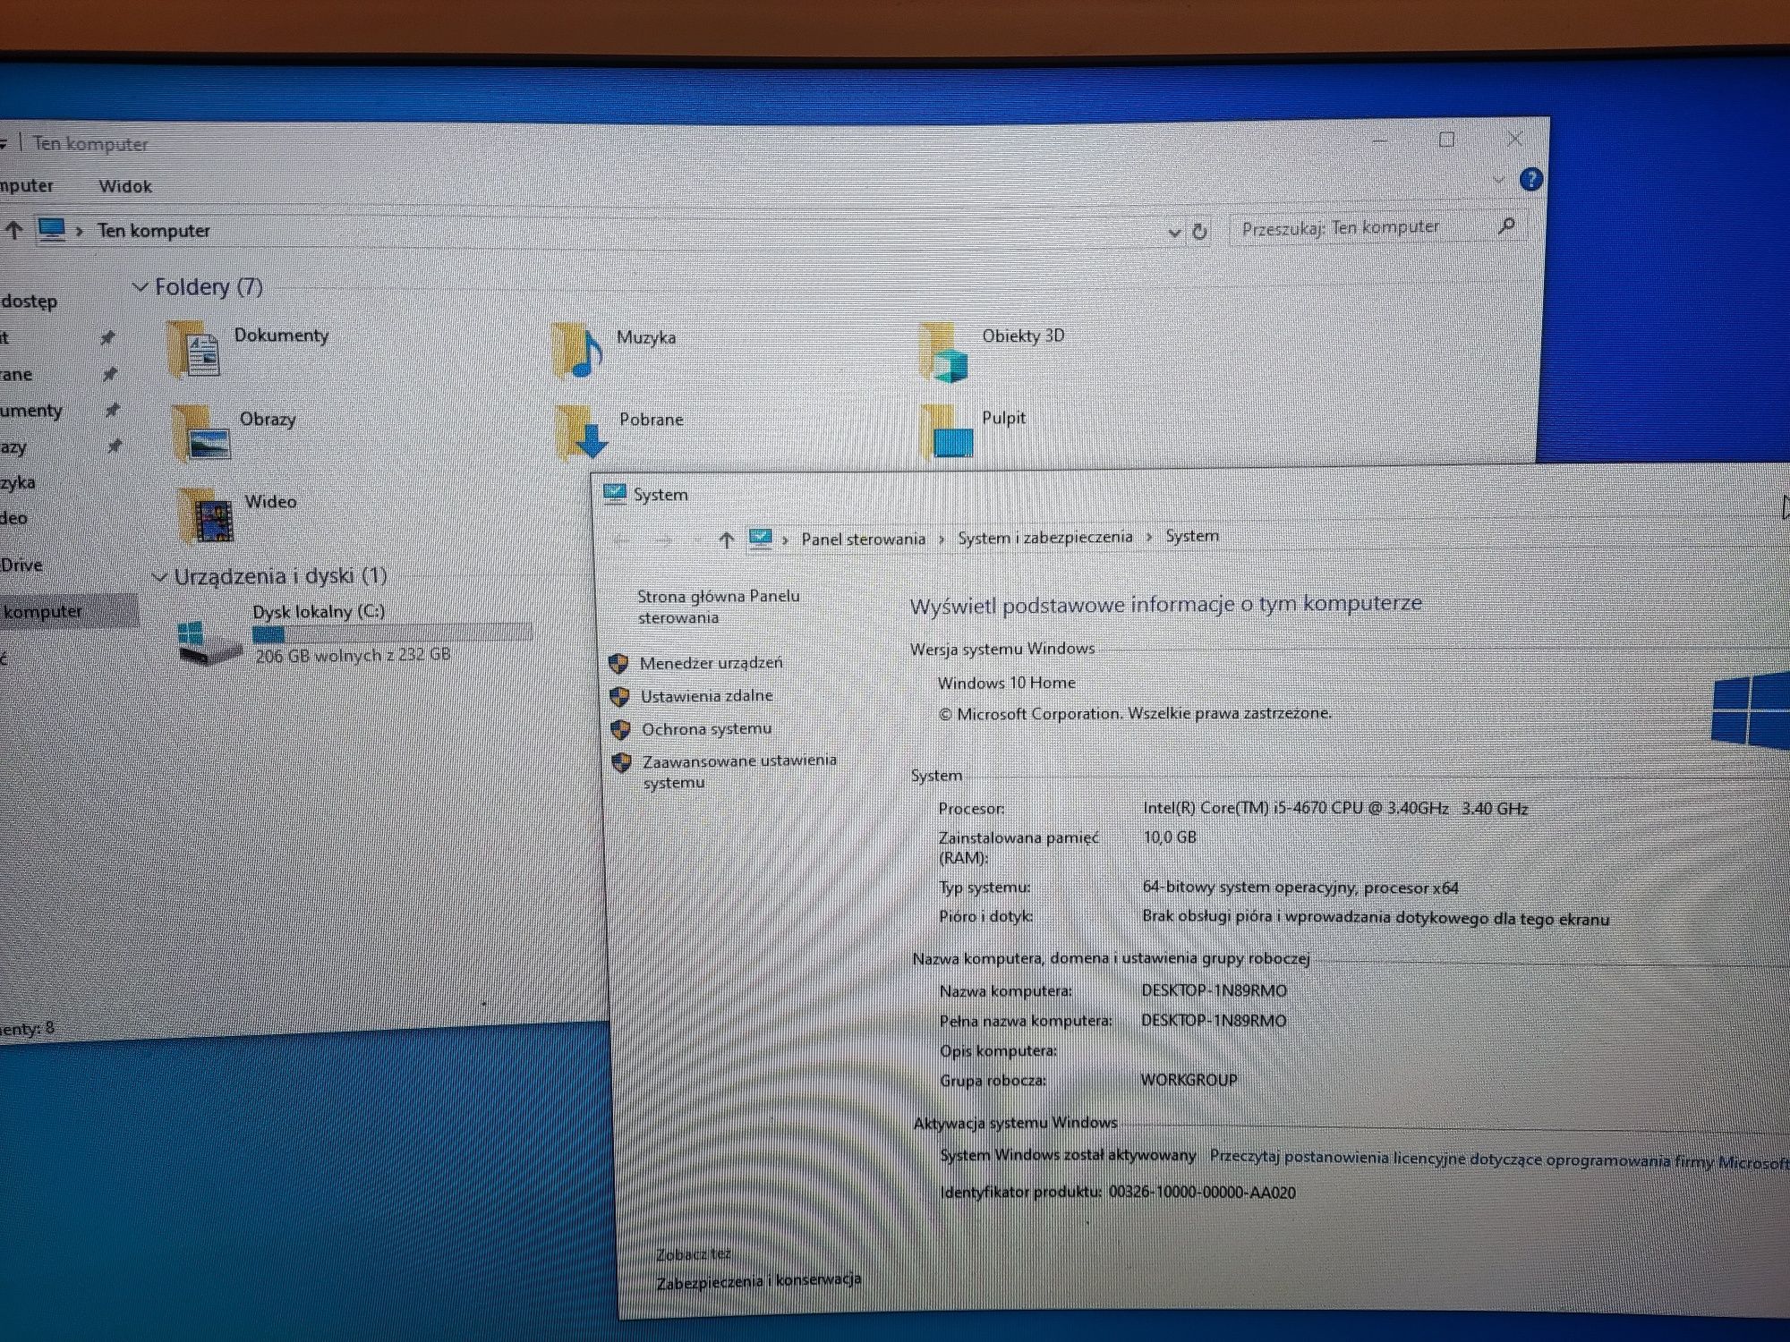The image size is (1790, 1342).
Task: Expand the ribbon with the chevron near help
Action: tap(1498, 181)
